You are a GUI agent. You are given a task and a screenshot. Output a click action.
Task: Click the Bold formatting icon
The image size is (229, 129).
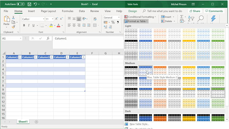coord(24,25)
